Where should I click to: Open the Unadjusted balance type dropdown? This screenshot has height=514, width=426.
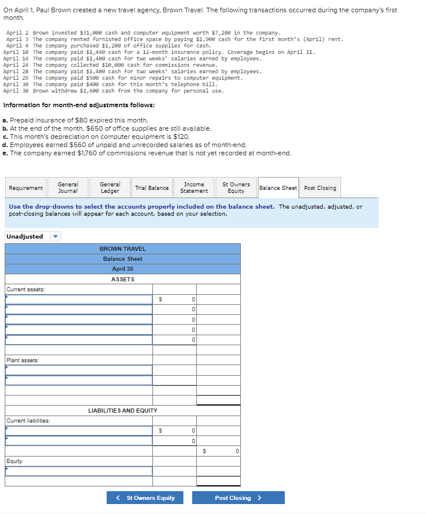(x=33, y=236)
